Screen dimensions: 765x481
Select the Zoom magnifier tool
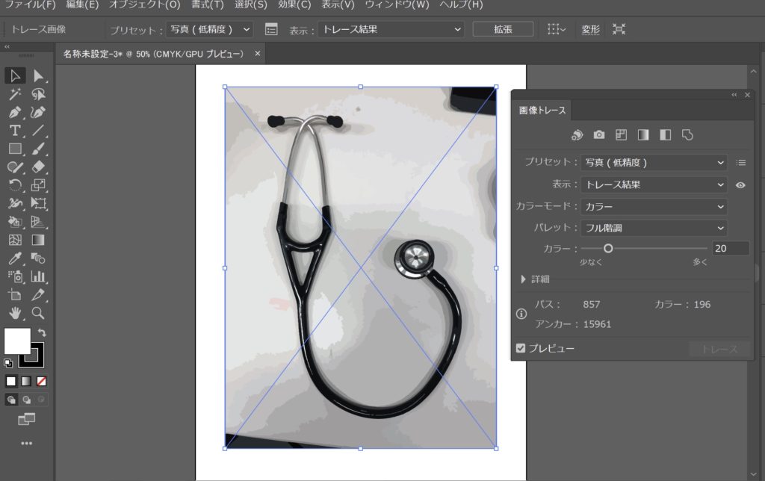(x=38, y=313)
